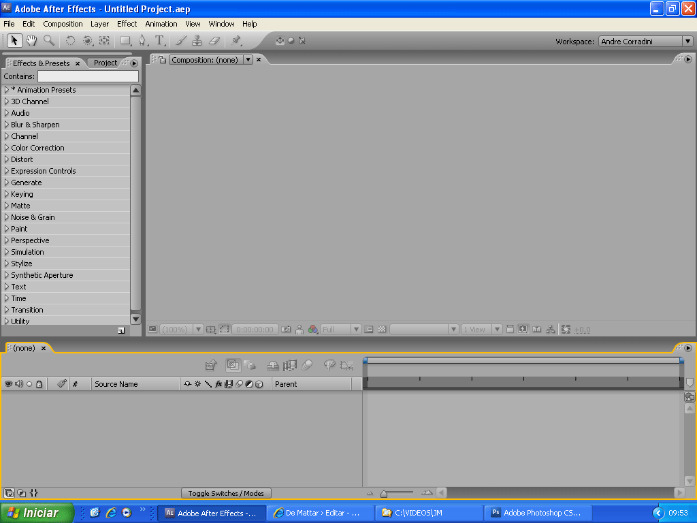Open the File menu
Viewport: 697px width, 523px height.
[x=9, y=24]
